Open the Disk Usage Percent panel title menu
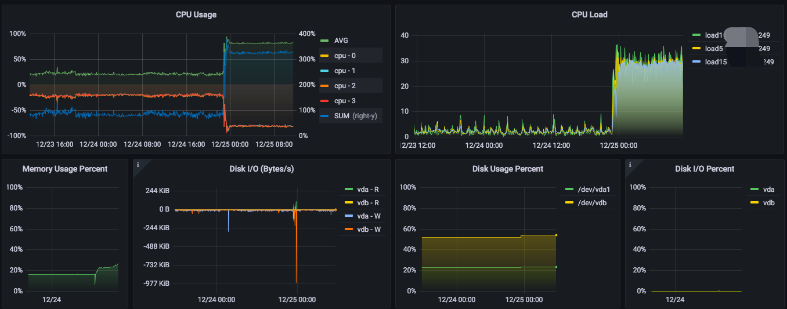The image size is (787, 309). [507, 169]
